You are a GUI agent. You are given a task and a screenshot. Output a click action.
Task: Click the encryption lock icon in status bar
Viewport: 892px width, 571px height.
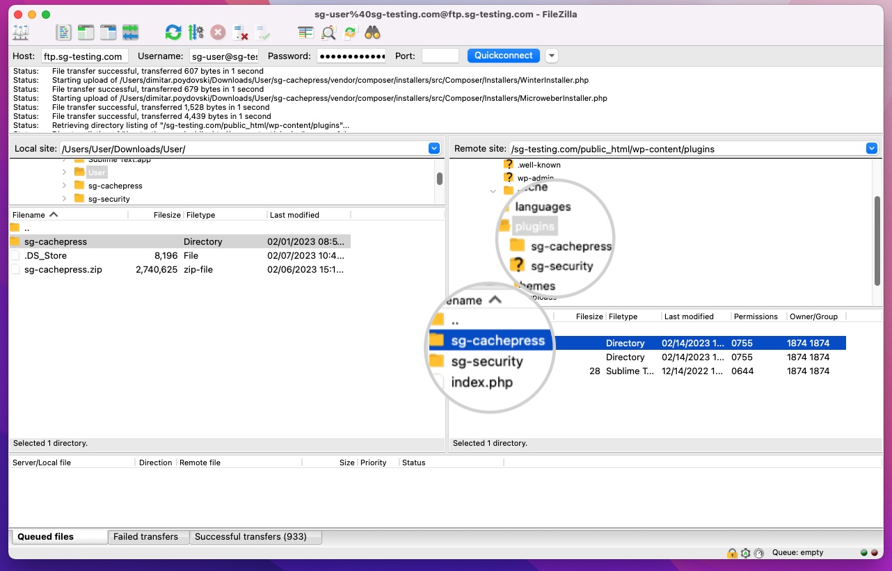(x=732, y=553)
